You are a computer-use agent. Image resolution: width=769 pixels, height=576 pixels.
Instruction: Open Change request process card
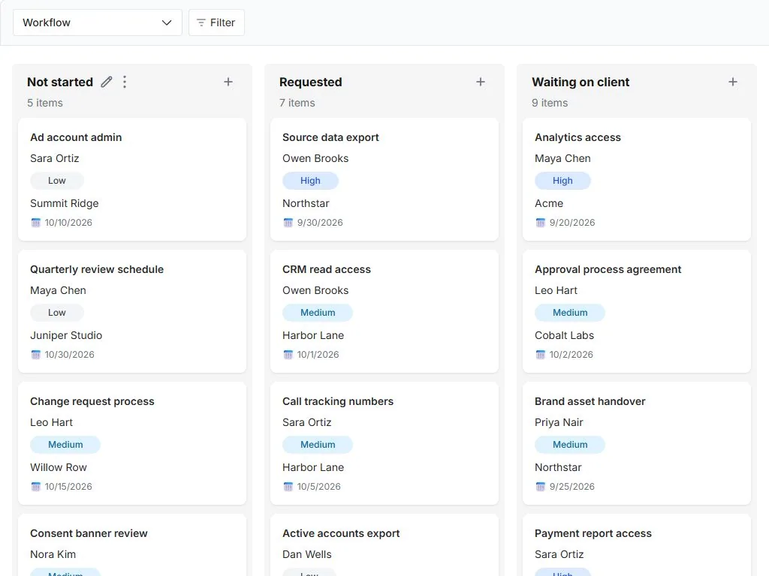132,443
